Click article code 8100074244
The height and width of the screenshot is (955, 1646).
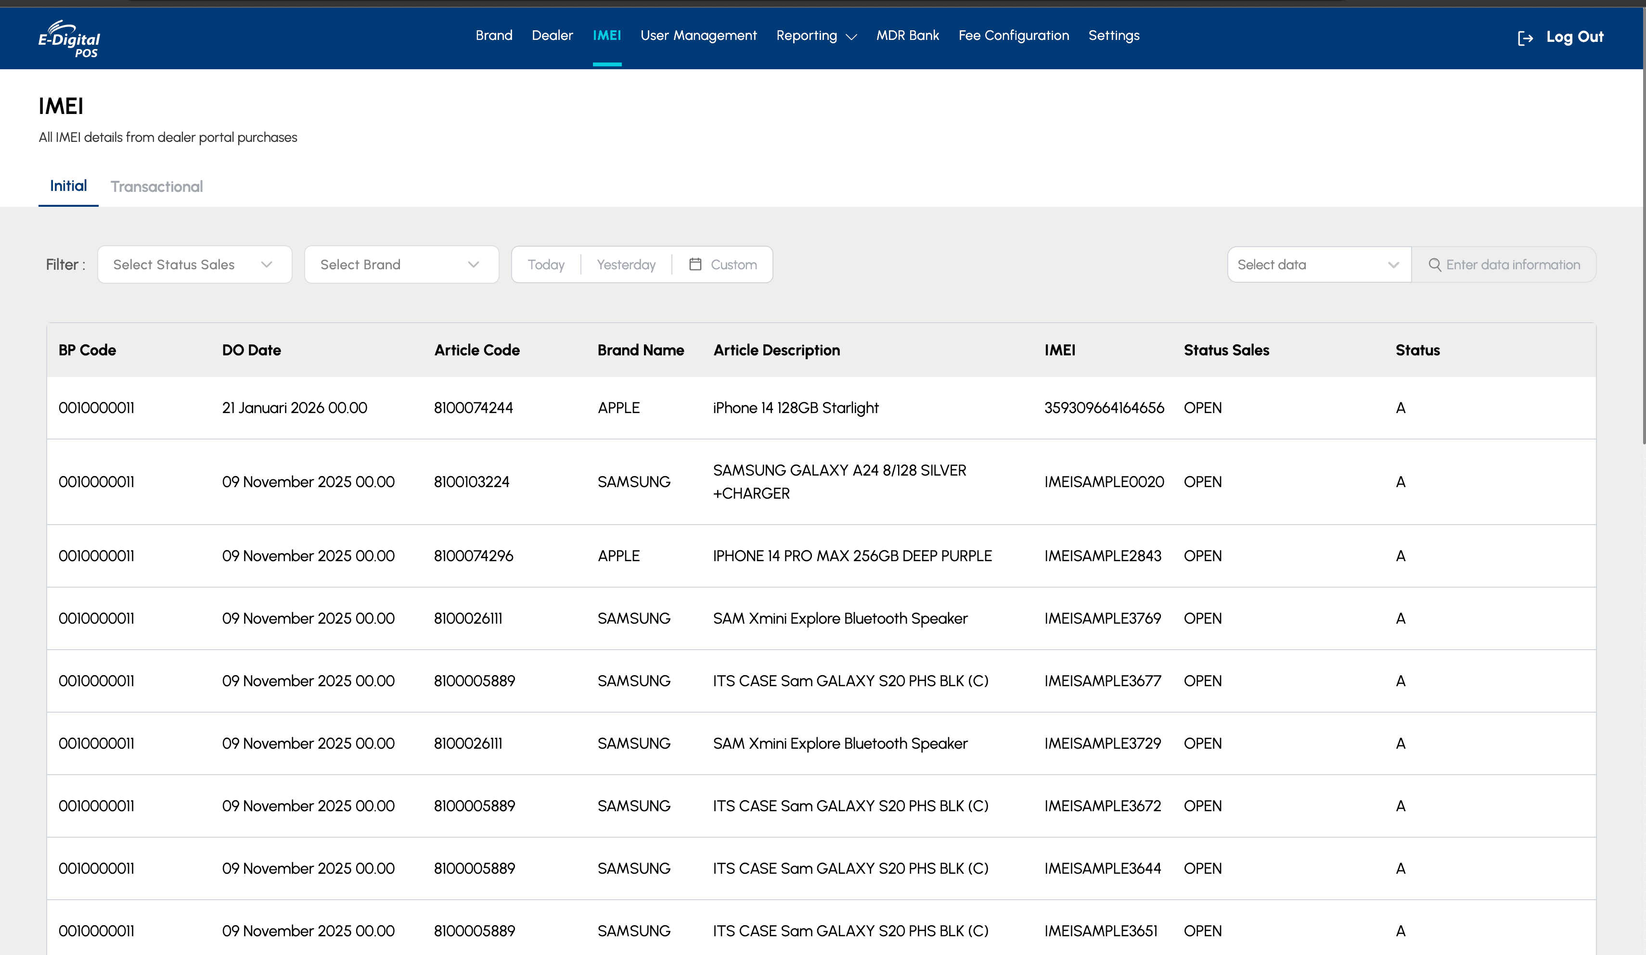point(474,407)
